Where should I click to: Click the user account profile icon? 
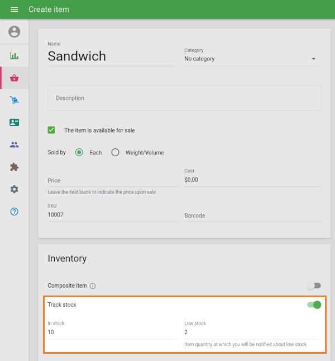(15, 32)
